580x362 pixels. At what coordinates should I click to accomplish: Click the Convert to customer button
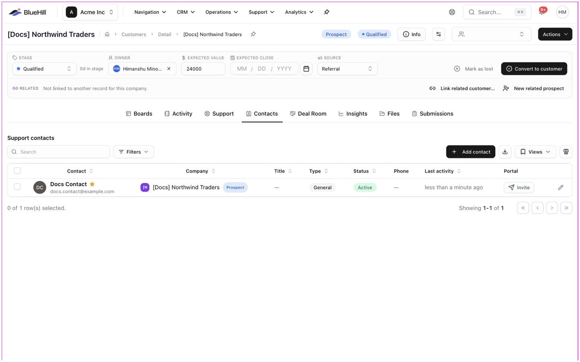pyautogui.click(x=534, y=69)
